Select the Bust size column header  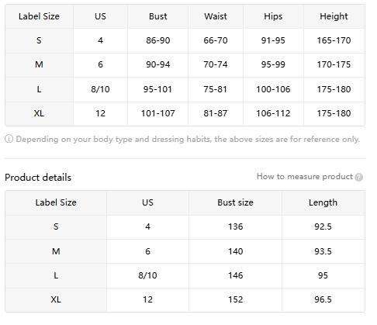coord(235,202)
